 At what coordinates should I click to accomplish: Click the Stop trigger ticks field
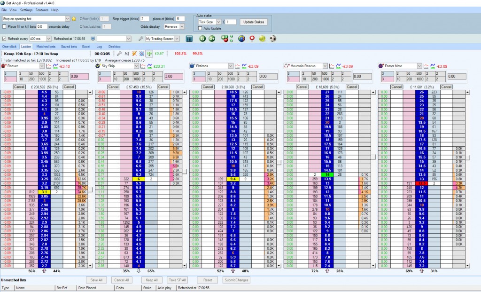145,19
